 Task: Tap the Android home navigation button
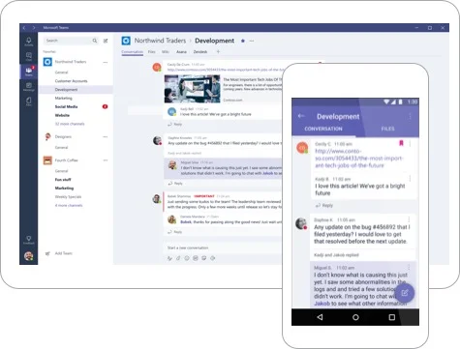point(355,317)
